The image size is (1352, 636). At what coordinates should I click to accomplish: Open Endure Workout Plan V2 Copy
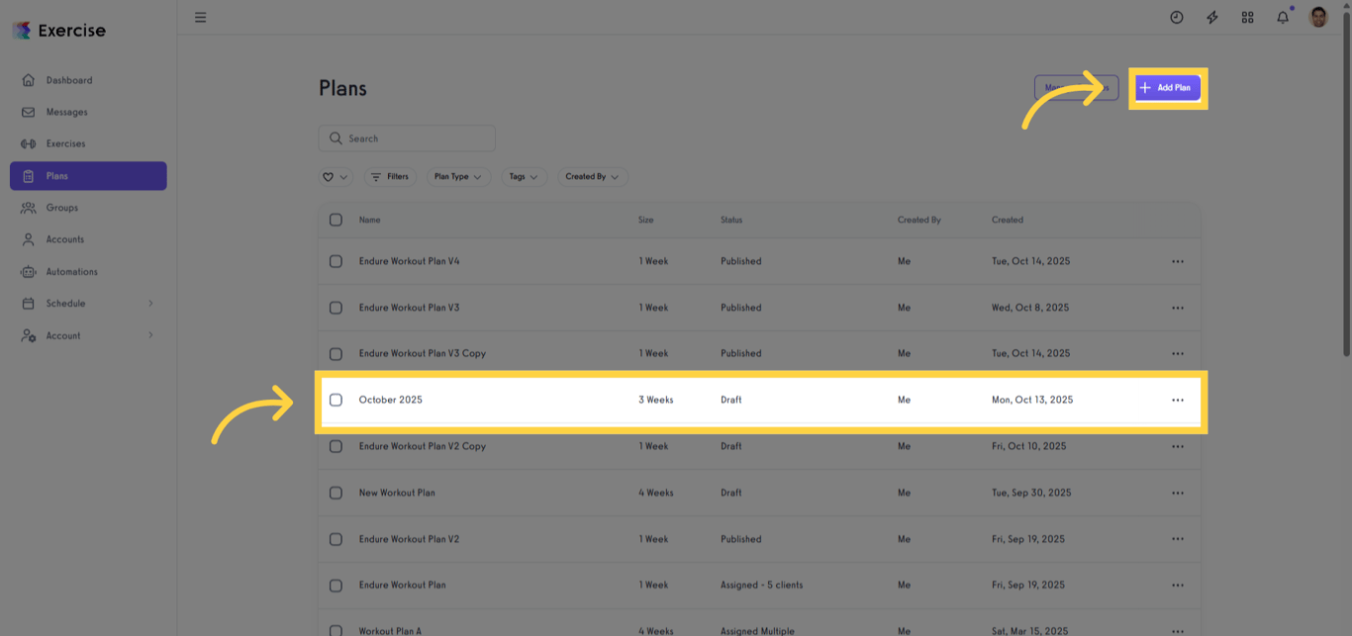coord(423,446)
